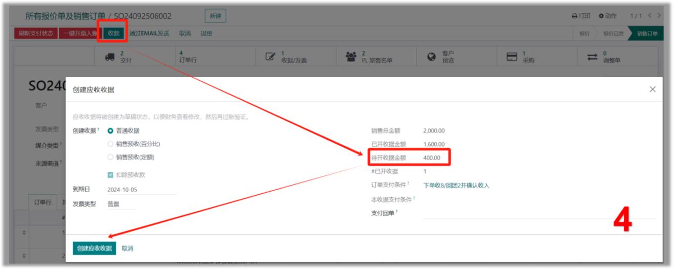Open the 发票类型 普票 dropdown in the dialog
Image resolution: width=675 pixels, height=271 pixels.
click(x=121, y=204)
